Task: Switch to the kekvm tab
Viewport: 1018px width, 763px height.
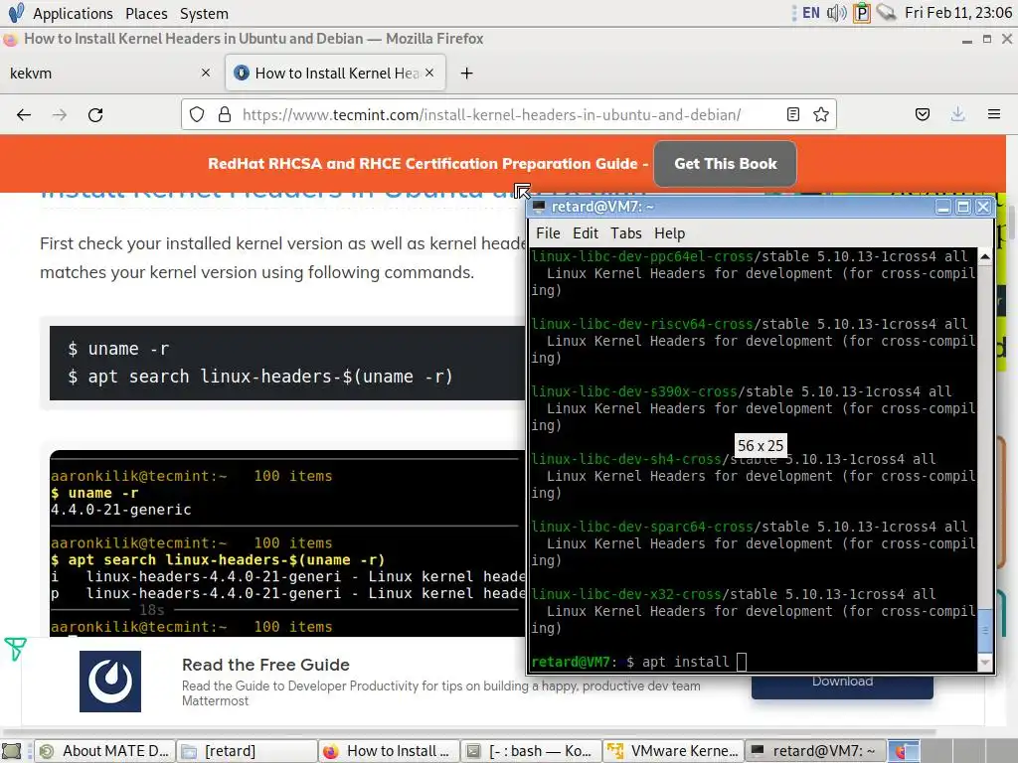Action: pos(111,73)
